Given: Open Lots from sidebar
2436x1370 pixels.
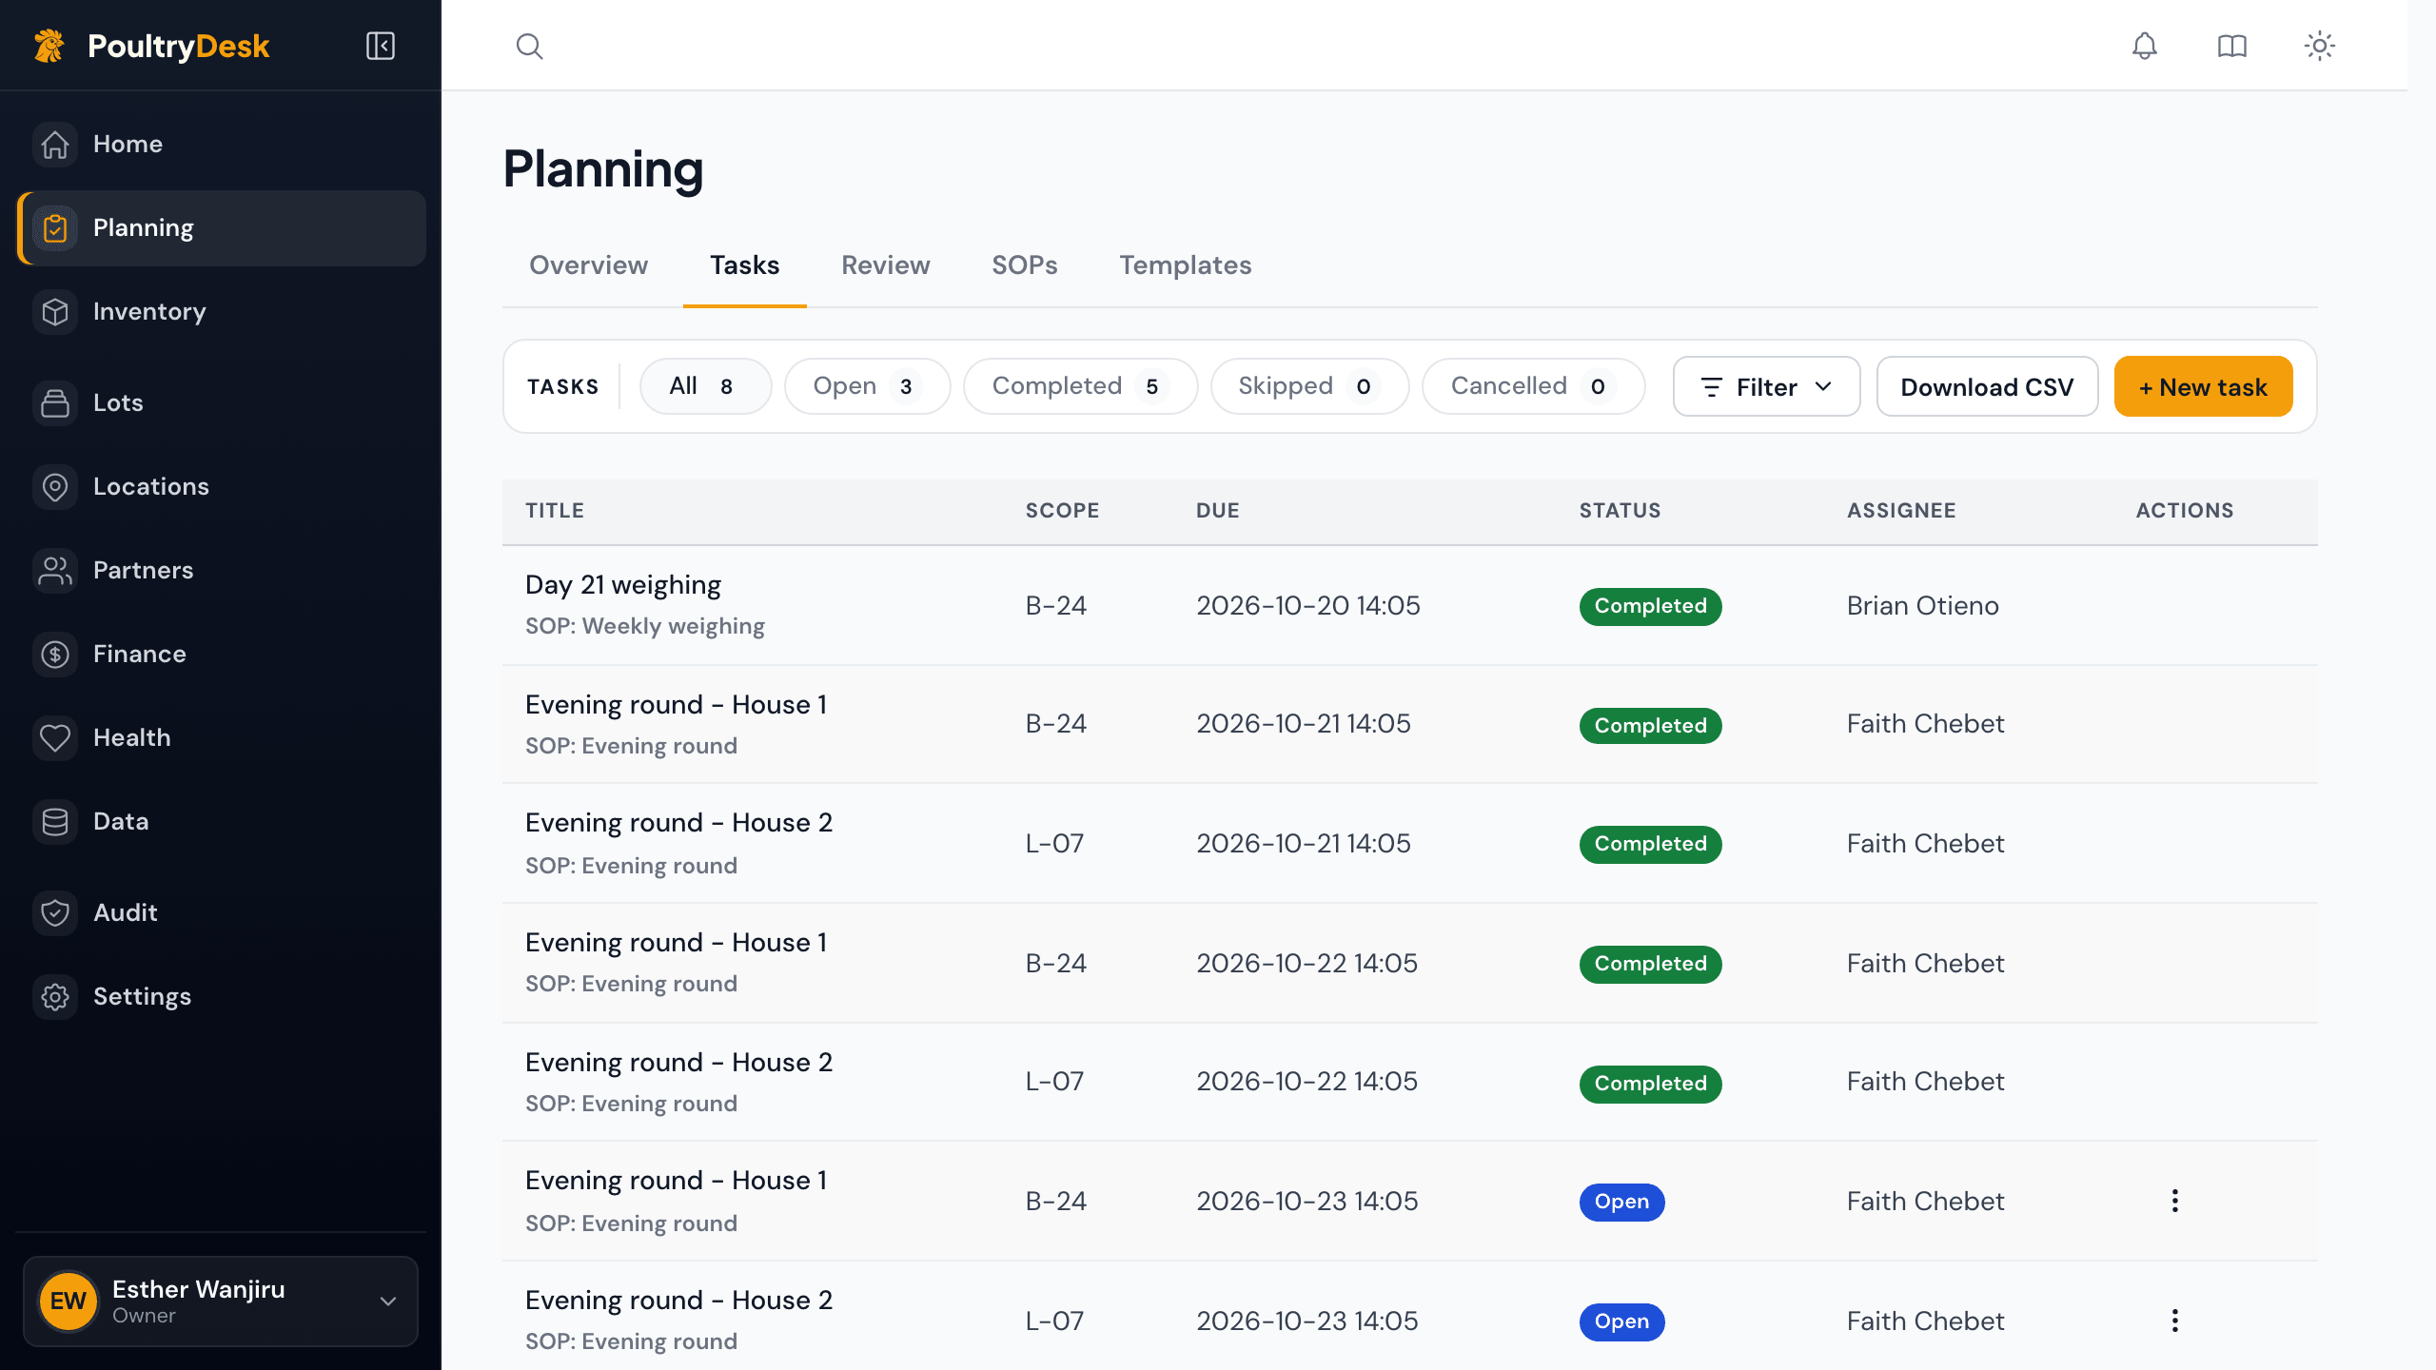Looking at the screenshot, I should pos(221,403).
